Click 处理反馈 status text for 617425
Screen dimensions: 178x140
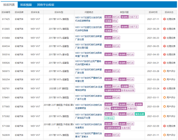(171, 19)
